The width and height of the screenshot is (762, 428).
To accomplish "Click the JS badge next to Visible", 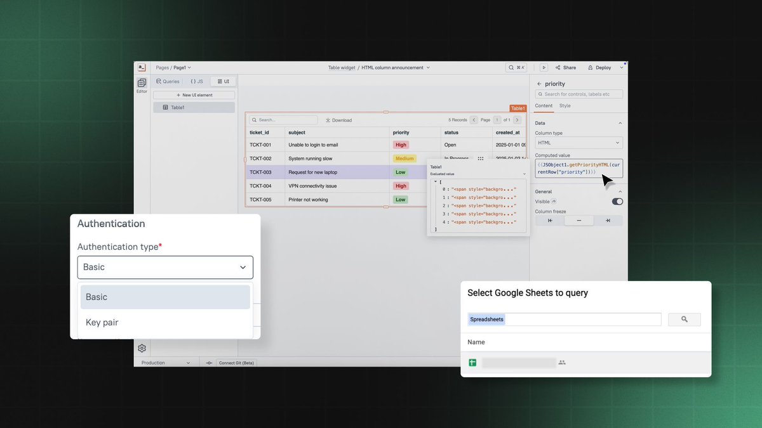I will click(x=554, y=202).
